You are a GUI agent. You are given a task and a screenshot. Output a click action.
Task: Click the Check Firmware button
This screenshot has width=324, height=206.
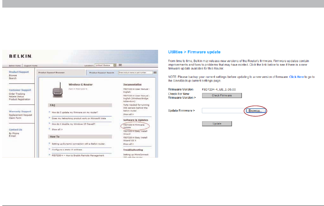click(x=222, y=95)
